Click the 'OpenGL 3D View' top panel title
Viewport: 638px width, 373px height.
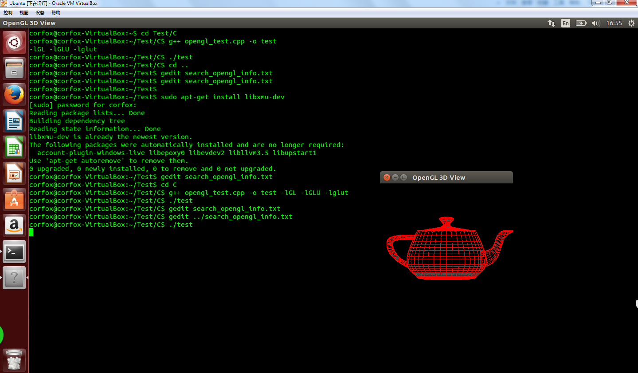point(29,23)
